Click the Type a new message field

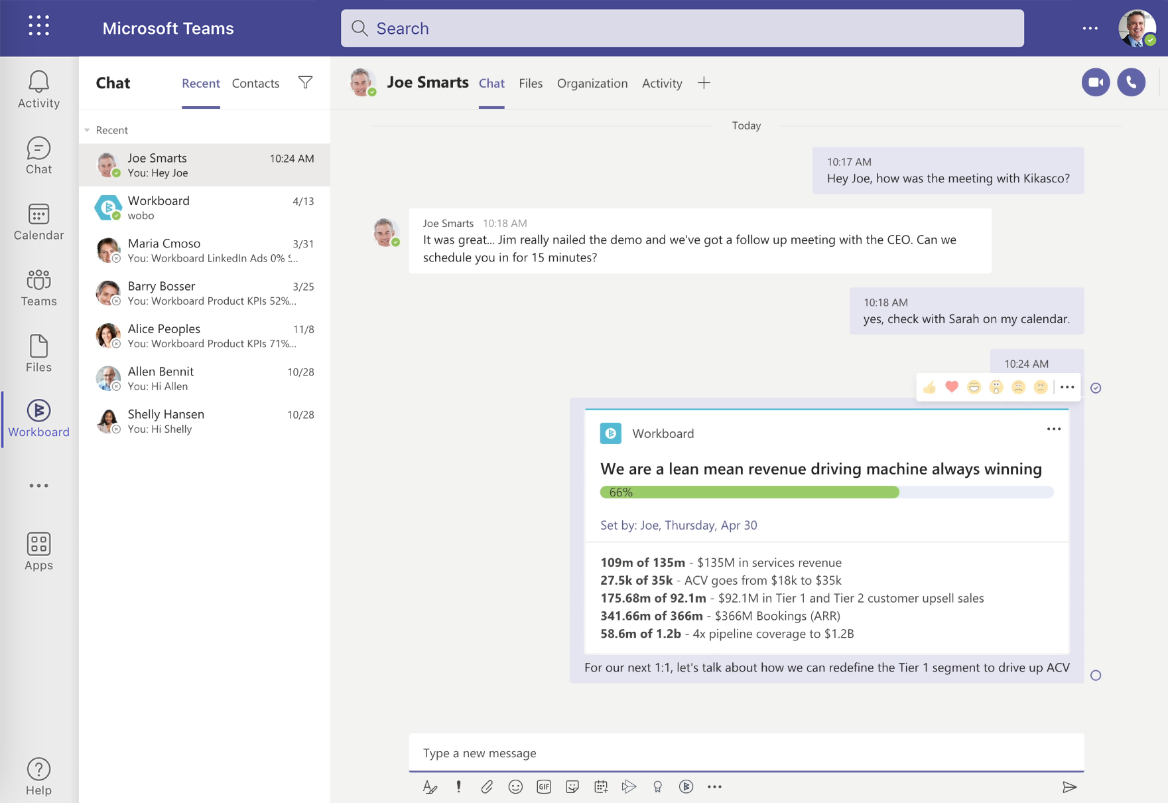[x=746, y=753]
